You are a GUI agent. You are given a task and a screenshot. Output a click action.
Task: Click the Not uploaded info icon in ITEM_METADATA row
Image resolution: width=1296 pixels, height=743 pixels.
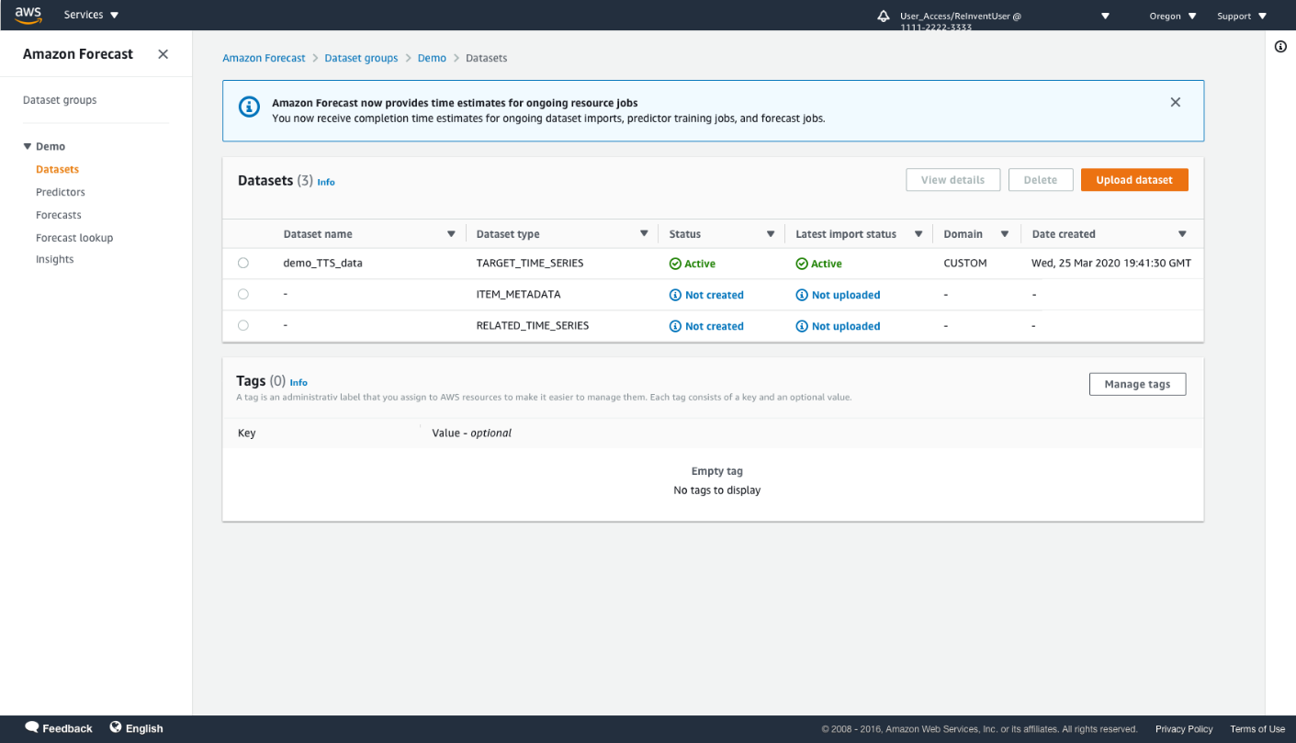pyautogui.click(x=802, y=295)
